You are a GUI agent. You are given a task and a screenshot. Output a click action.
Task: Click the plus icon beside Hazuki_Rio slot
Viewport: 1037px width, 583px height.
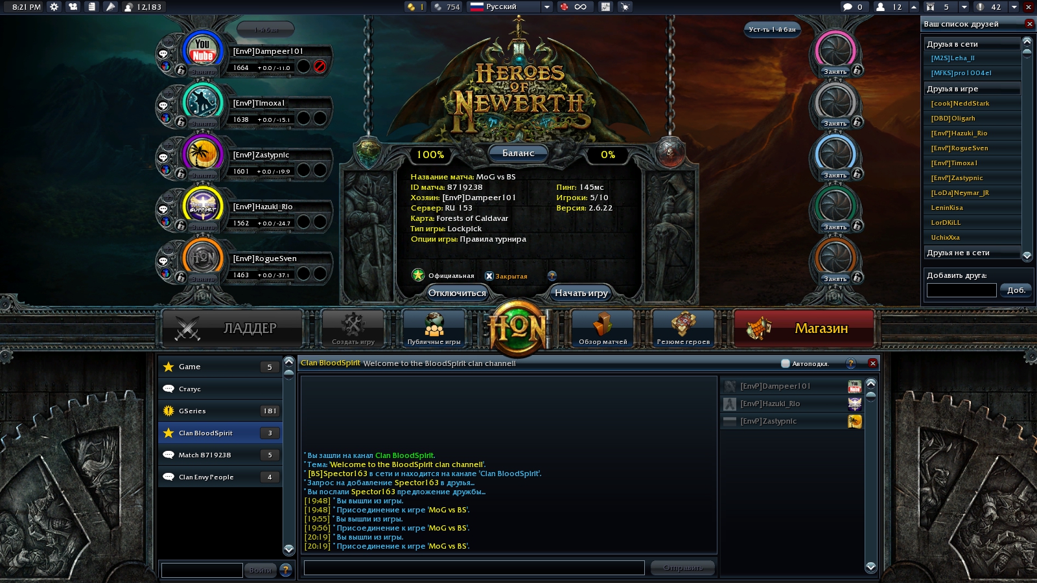coord(169,197)
